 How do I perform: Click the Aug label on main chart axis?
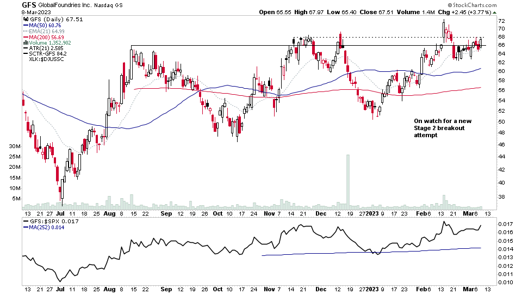coord(109,213)
